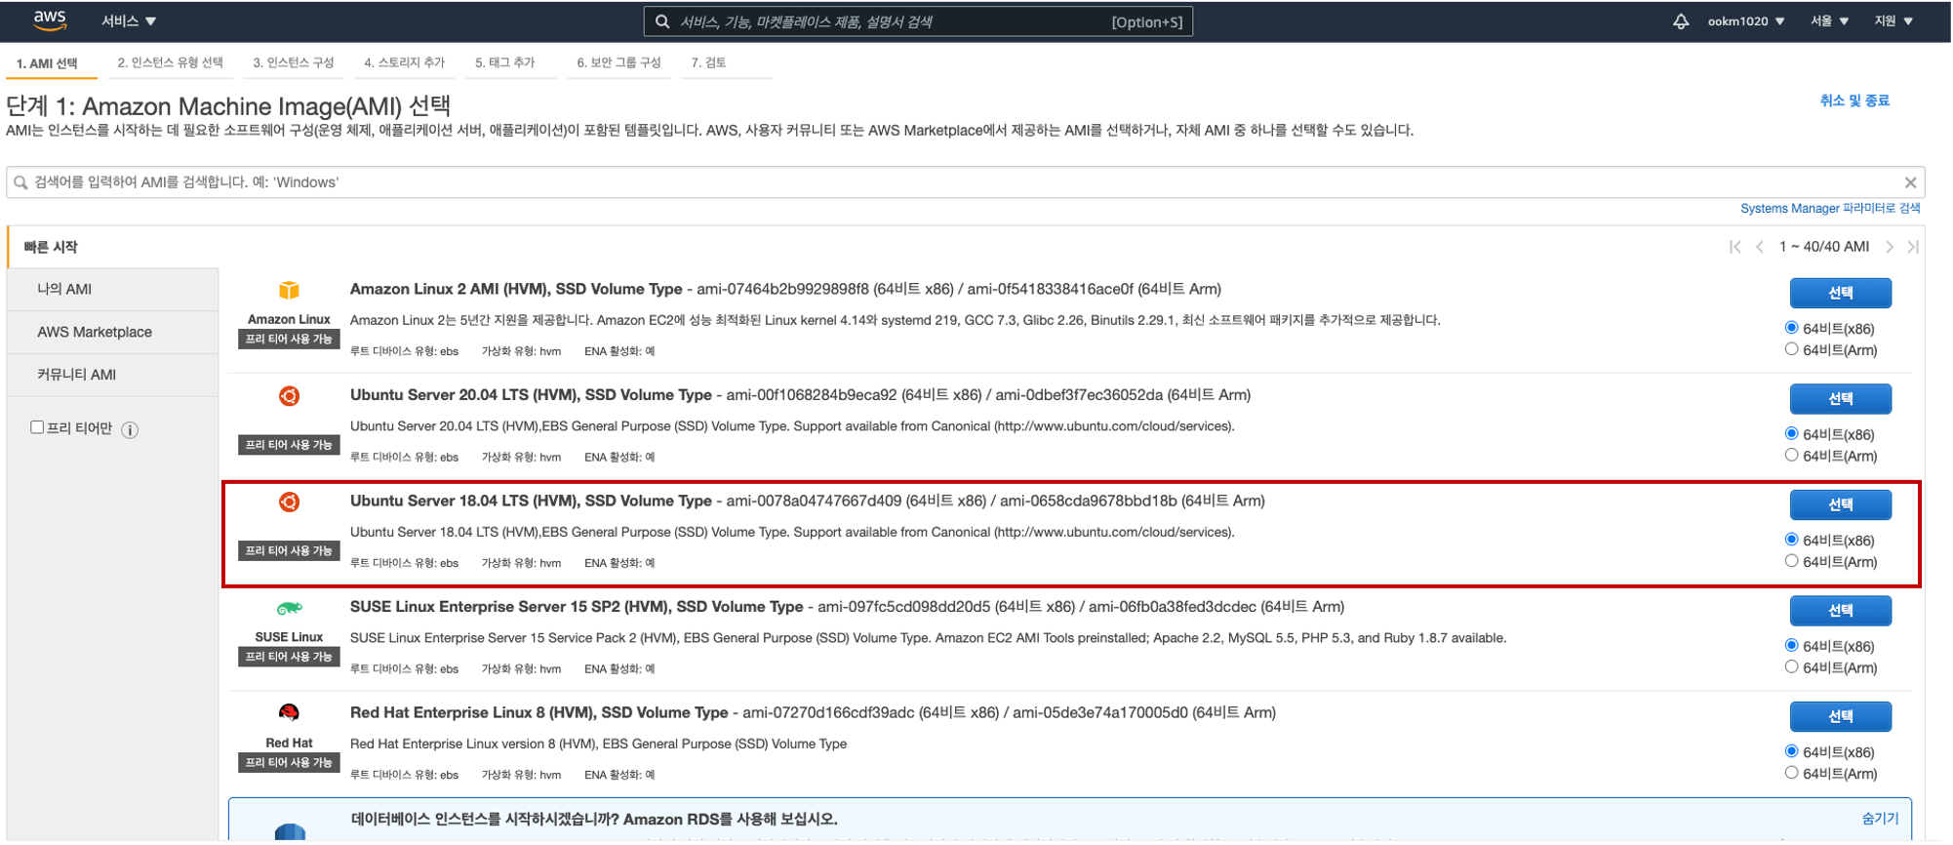Screen dimensions: 1953x845
Task: Focus the AWS services search field
Action: pos(917,21)
